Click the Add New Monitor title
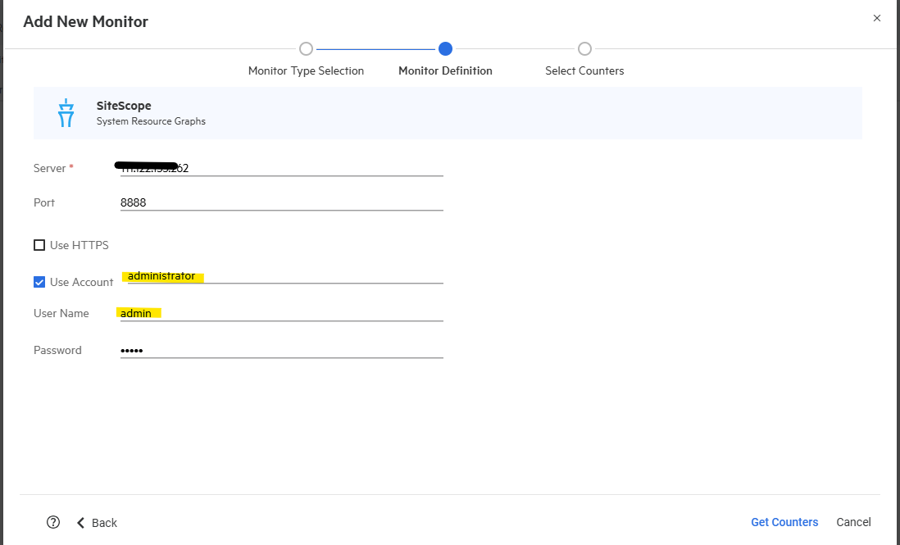This screenshot has height=545, width=900. (x=85, y=22)
